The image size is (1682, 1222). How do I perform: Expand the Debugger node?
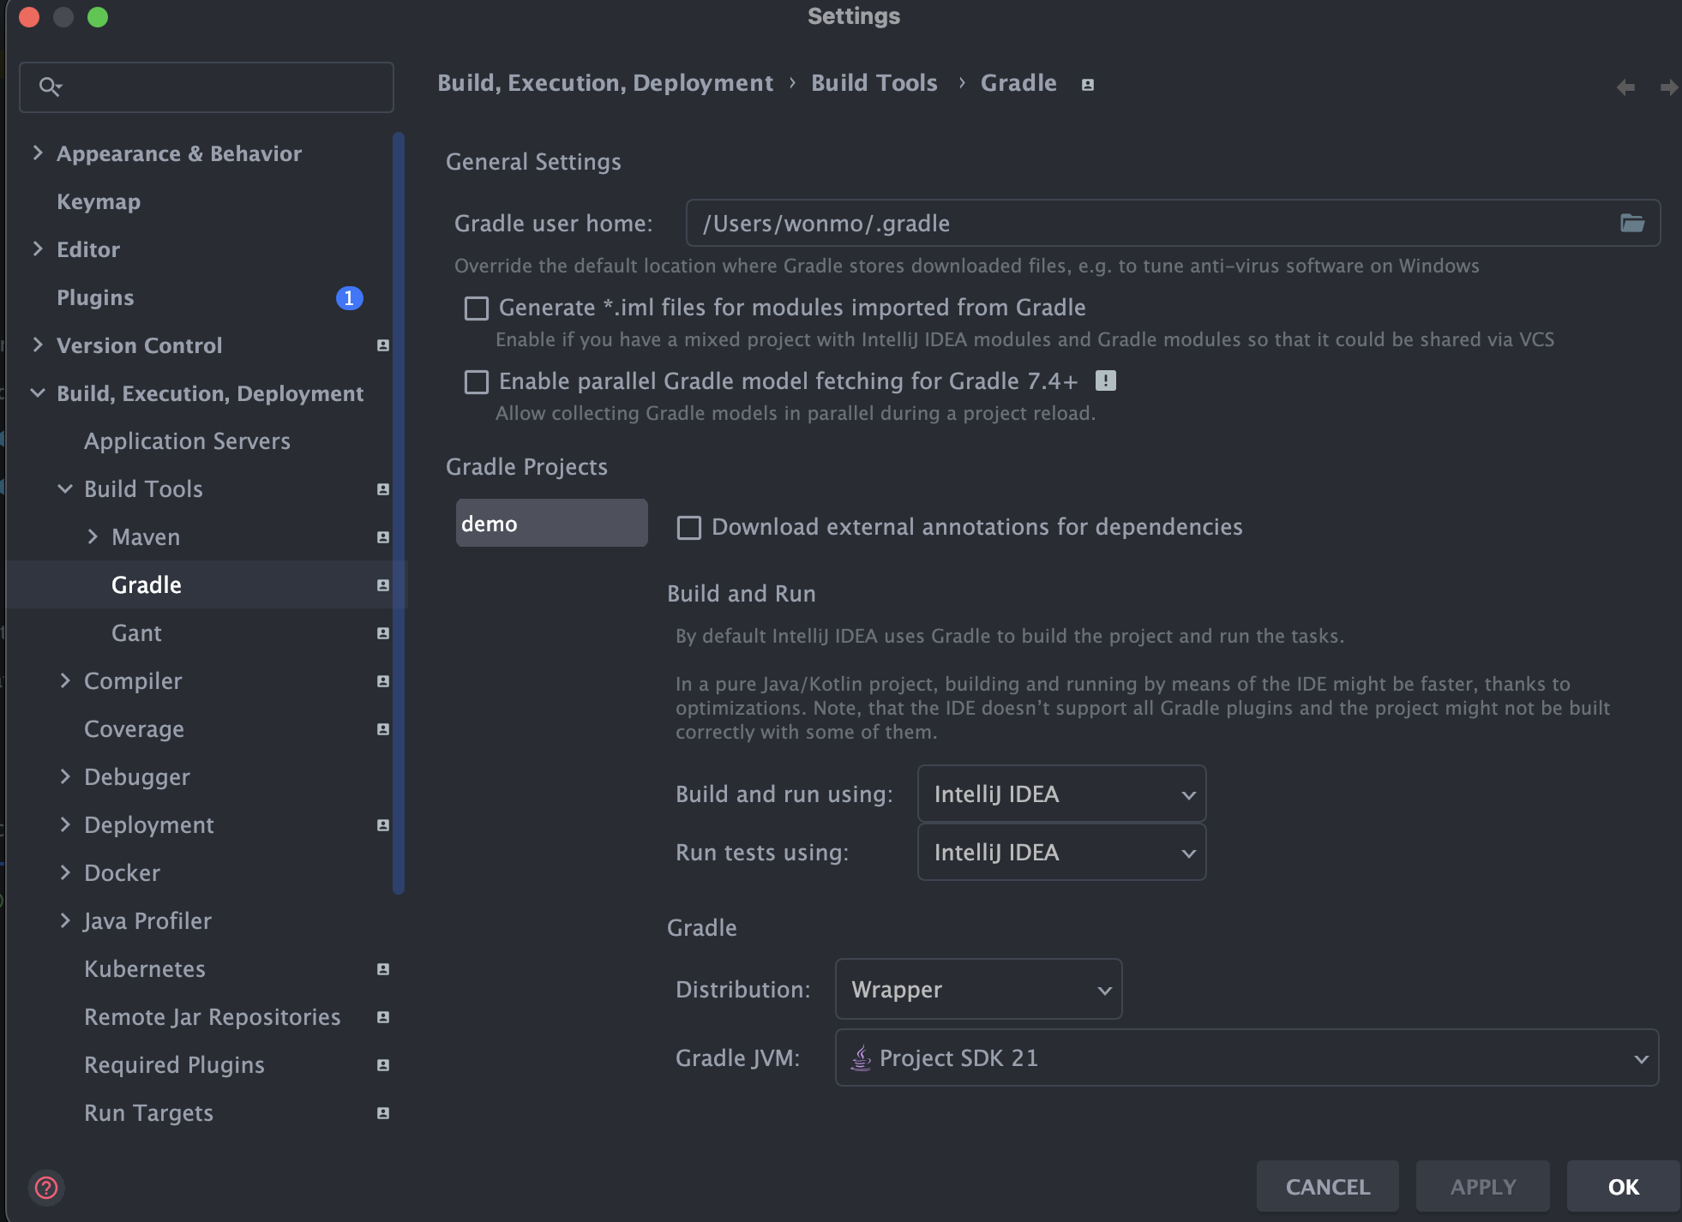click(65, 777)
